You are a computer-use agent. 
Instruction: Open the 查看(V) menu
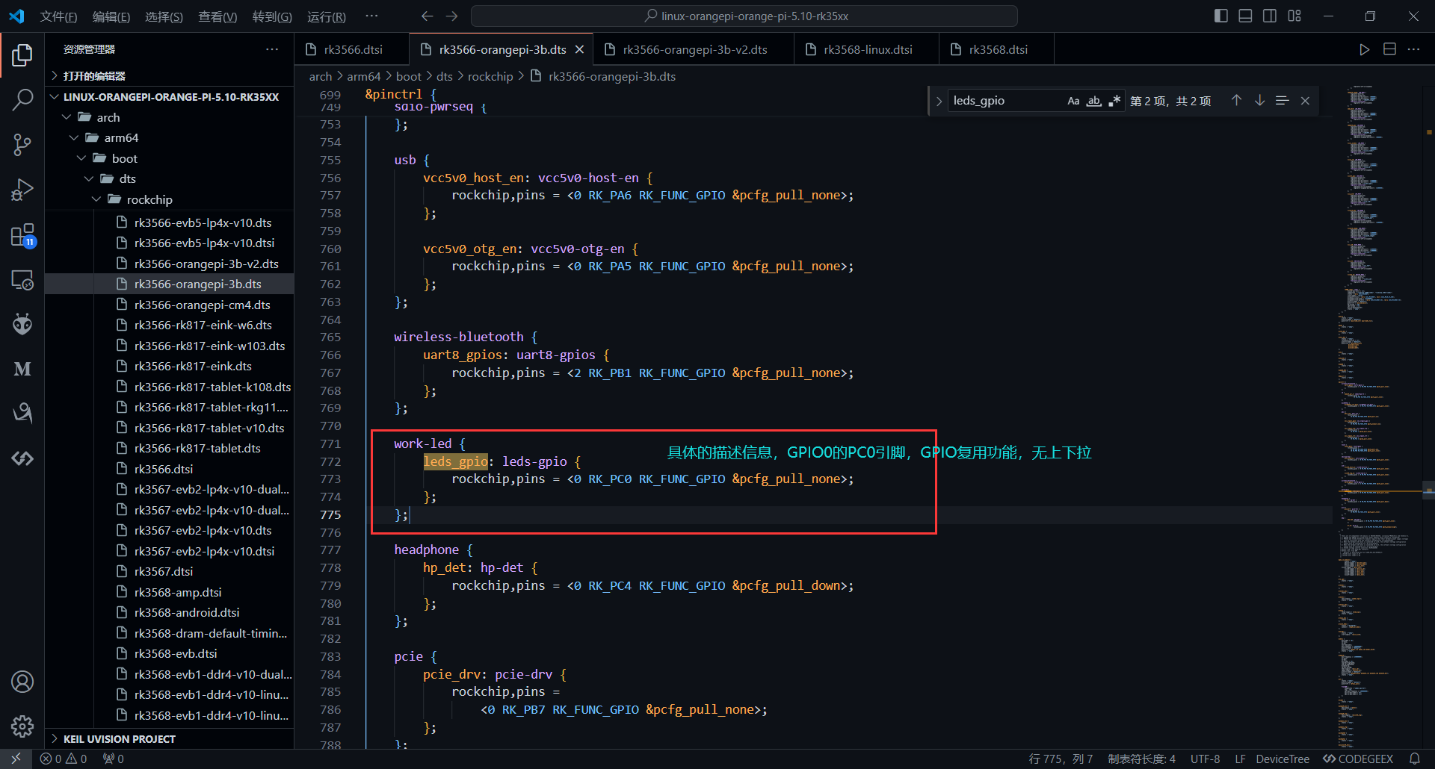click(x=217, y=16)
